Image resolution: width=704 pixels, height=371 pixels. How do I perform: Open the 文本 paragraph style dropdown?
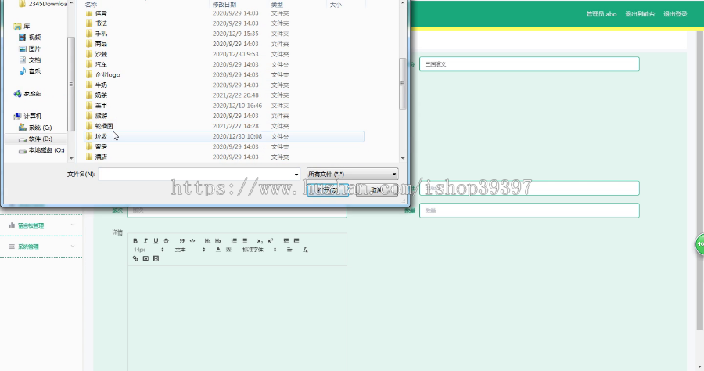click(x=190, y=250)
